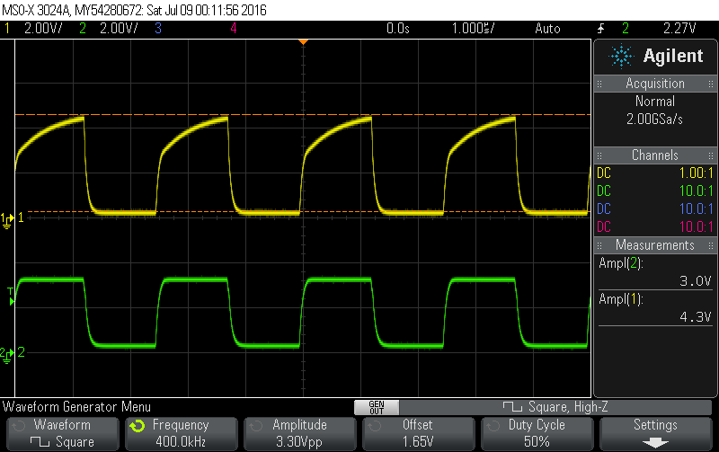The image size is (719, 452).
Task: Select the Offset 1.65V softkey
Action: 418,434
